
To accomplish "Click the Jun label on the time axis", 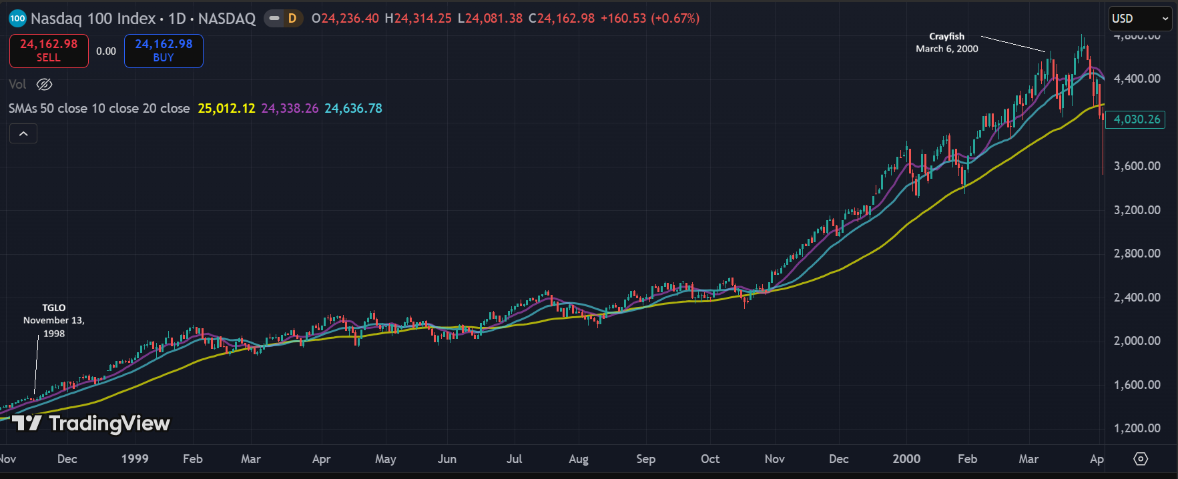I will pos(447,459).
